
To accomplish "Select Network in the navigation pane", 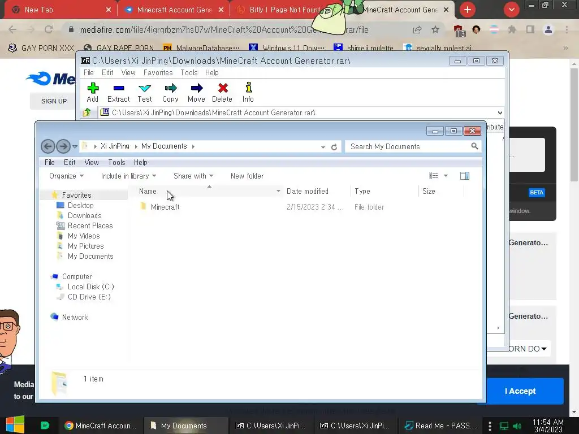I will 75,318.
